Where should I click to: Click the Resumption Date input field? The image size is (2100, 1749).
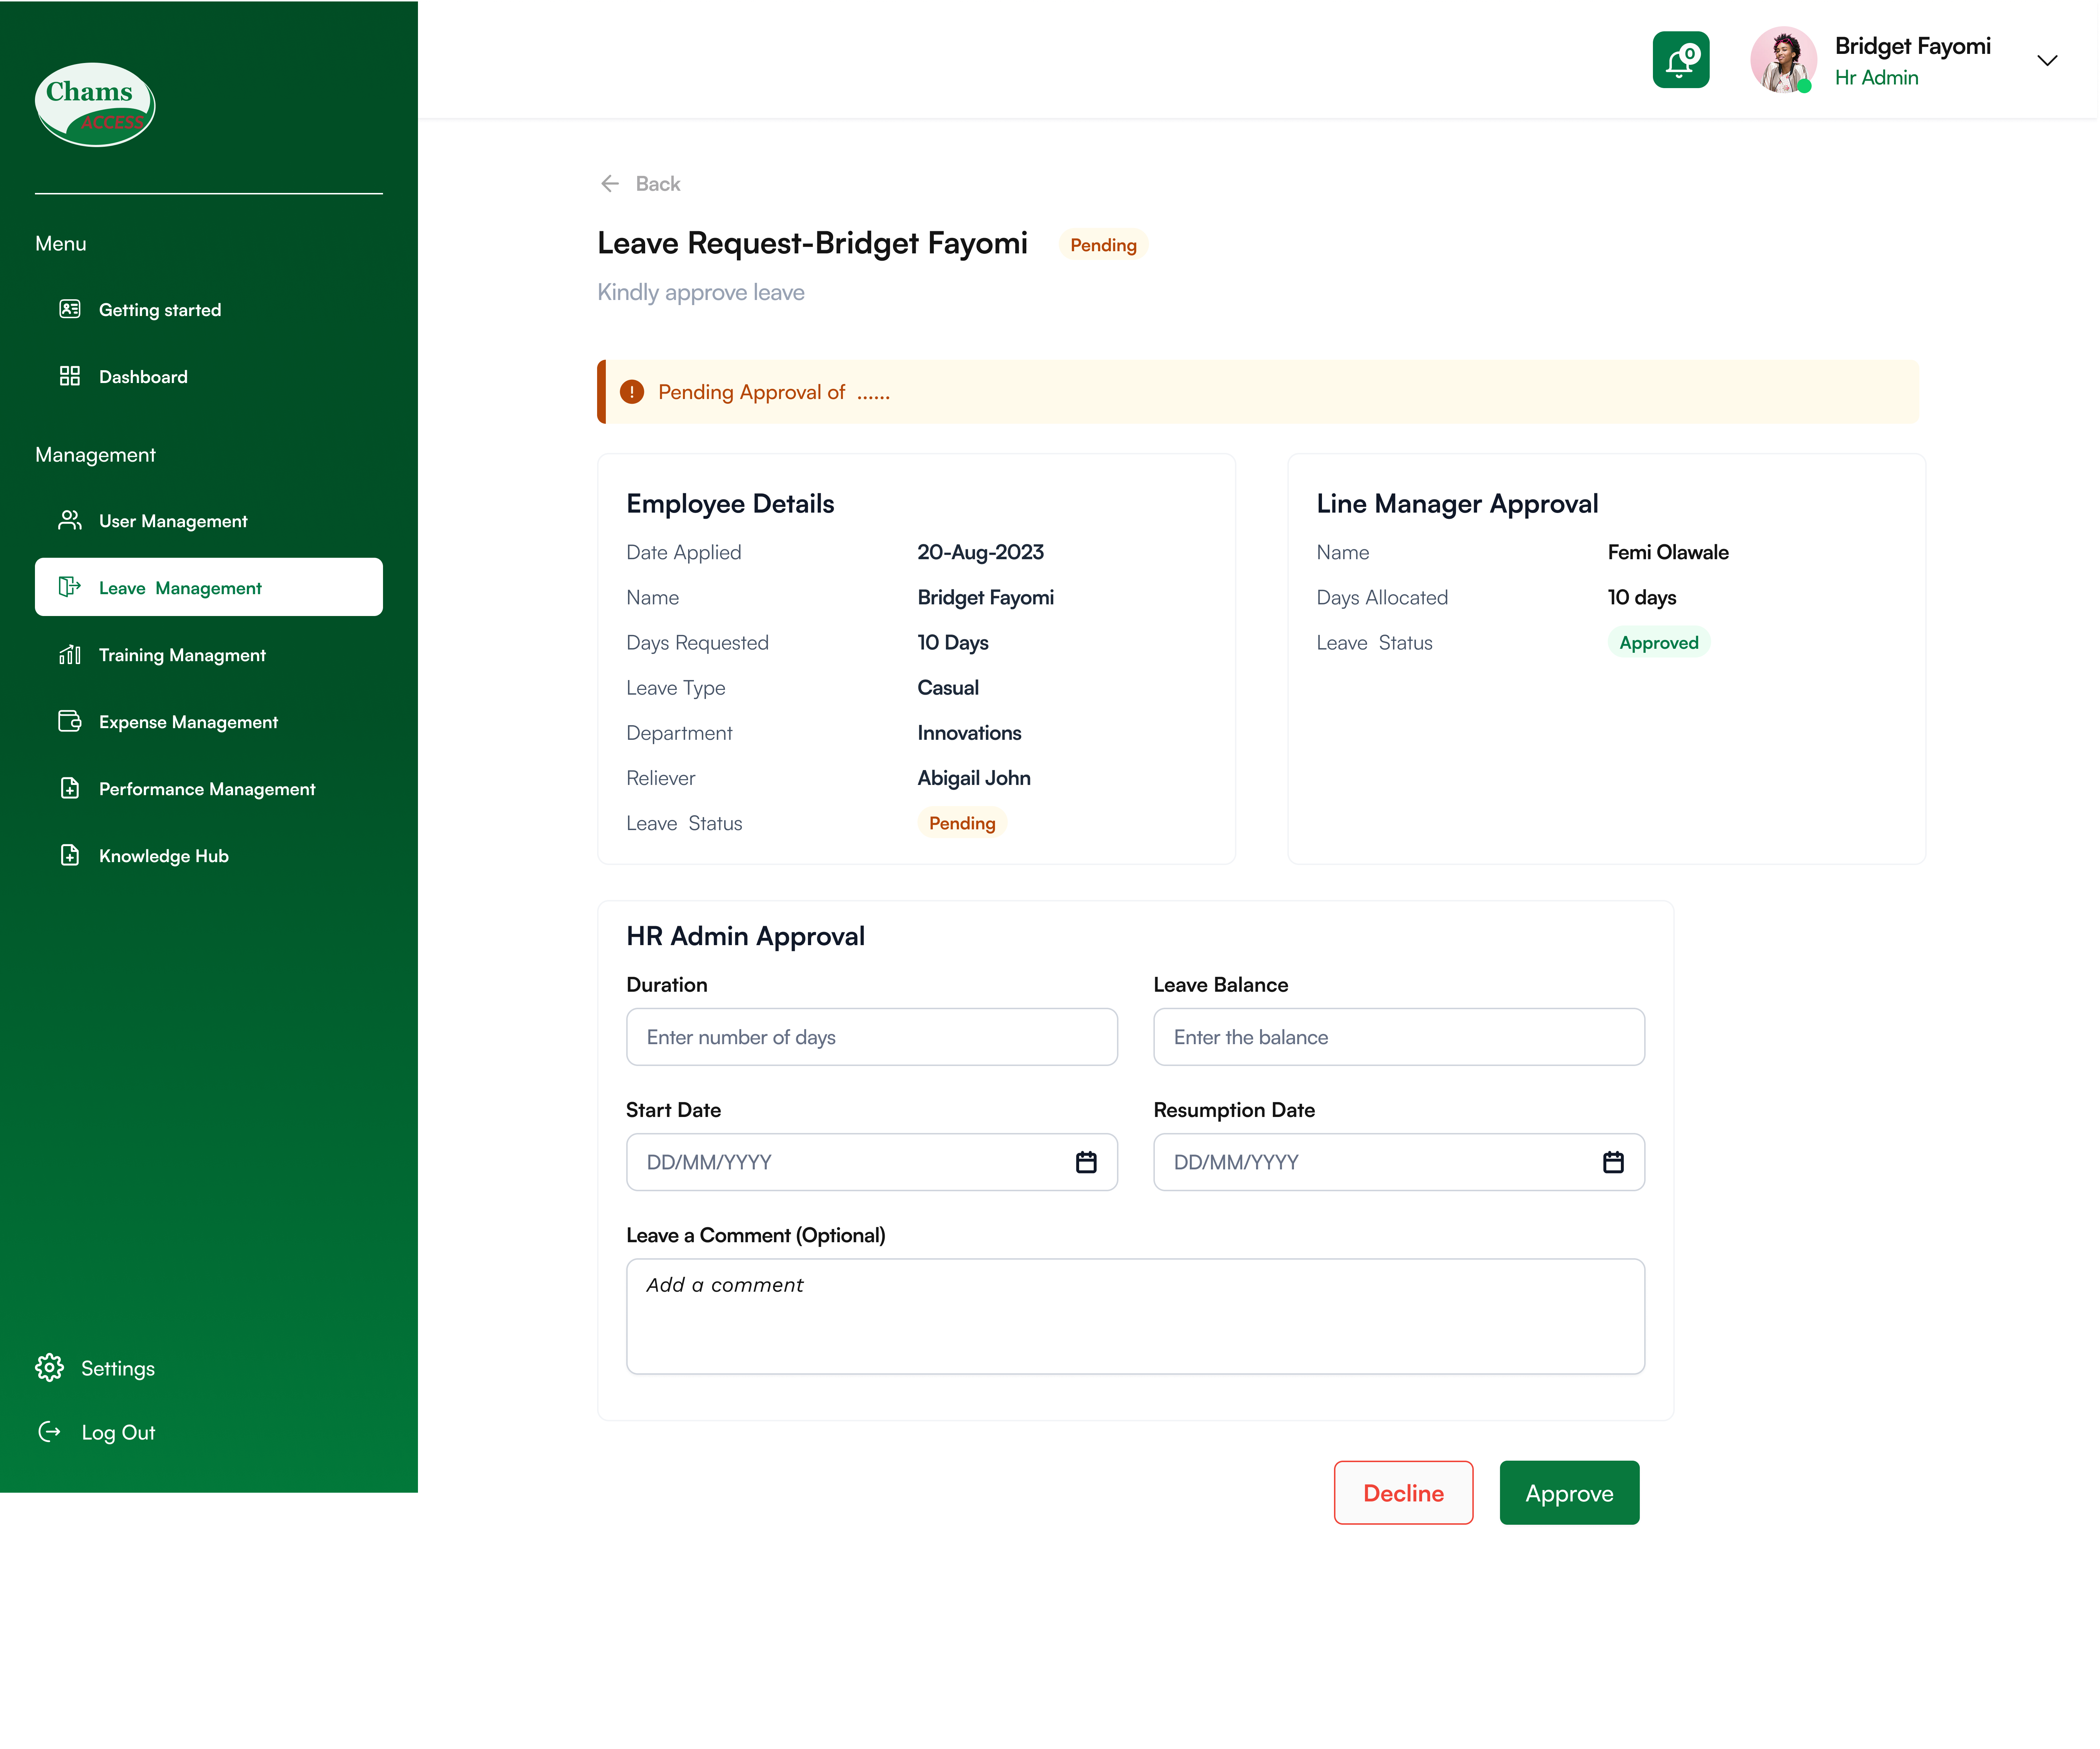1399,1162
